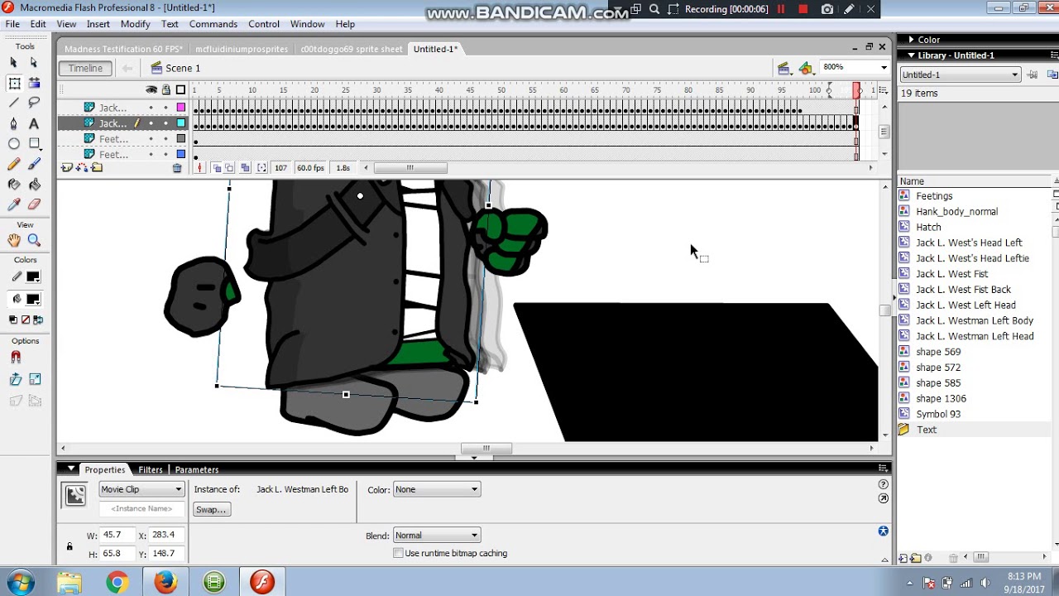
Task: Click the Swap... button
Action: click(x=211, y=510)
